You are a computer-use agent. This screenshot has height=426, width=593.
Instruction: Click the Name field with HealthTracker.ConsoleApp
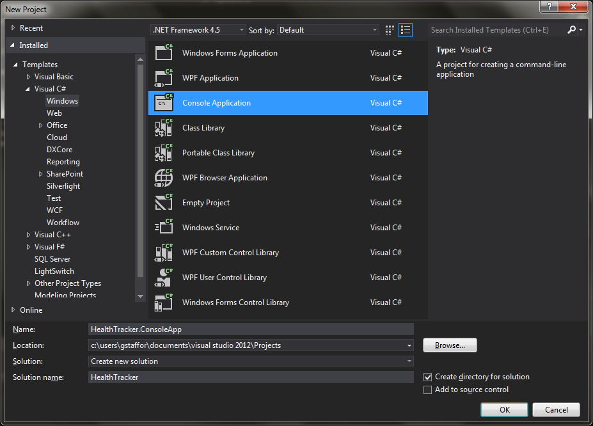click(251, 329)
